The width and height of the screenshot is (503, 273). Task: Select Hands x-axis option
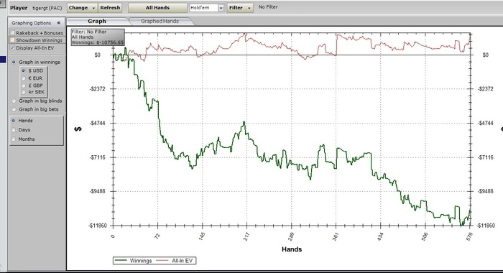pos(14,121)
